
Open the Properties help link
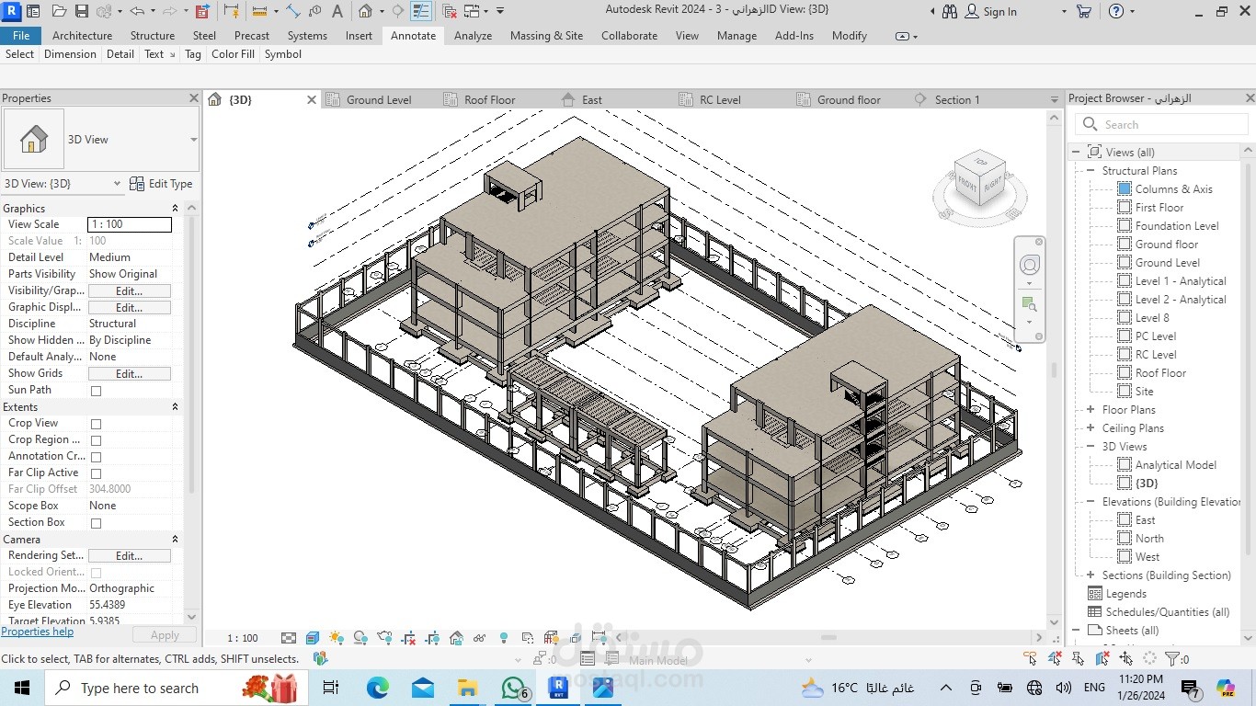(38, 632)
